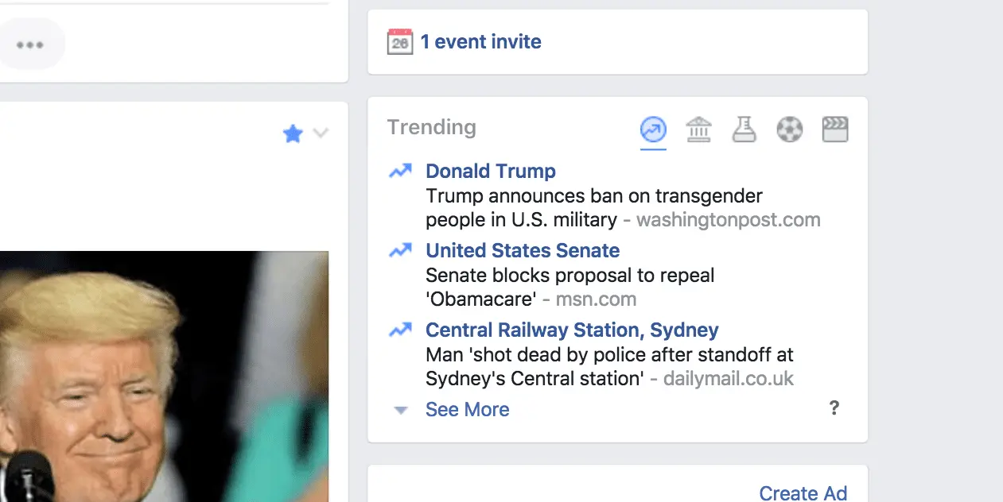
Task: Click the See More disclosure triangle
Action: [401, 411]
